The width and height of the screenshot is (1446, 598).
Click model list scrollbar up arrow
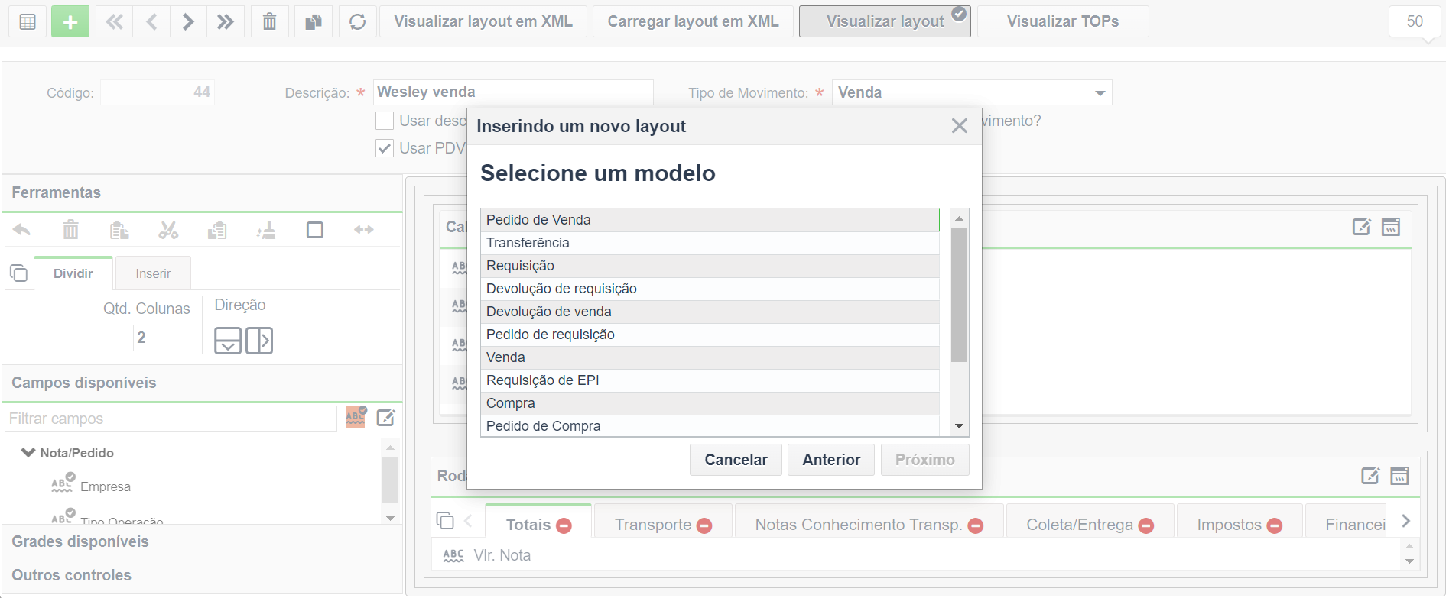pyautogui.click(x=959, y=218)
